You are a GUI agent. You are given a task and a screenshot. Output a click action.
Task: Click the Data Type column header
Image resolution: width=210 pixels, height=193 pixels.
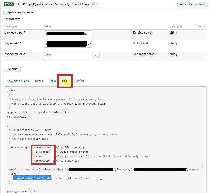tap(176, 26)
